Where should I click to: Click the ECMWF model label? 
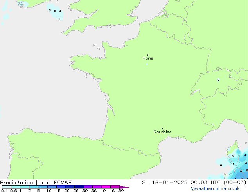(63, 182)
